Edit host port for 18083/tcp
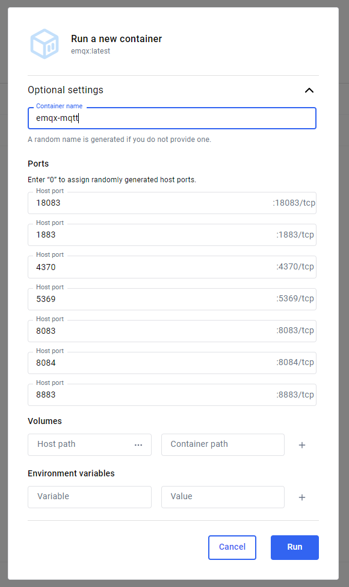This screenshot has height=587, width=349. (172, 203)
